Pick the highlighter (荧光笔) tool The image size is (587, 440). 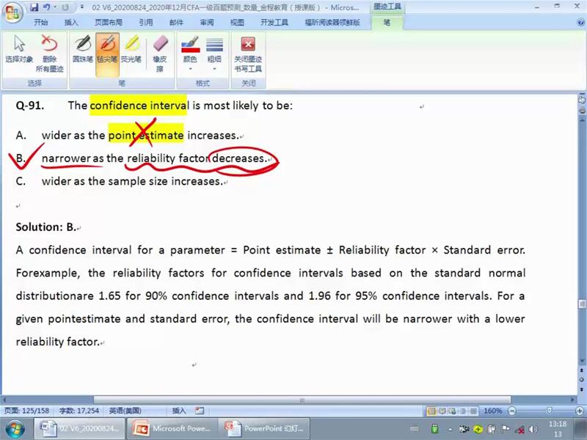[131, 49]
